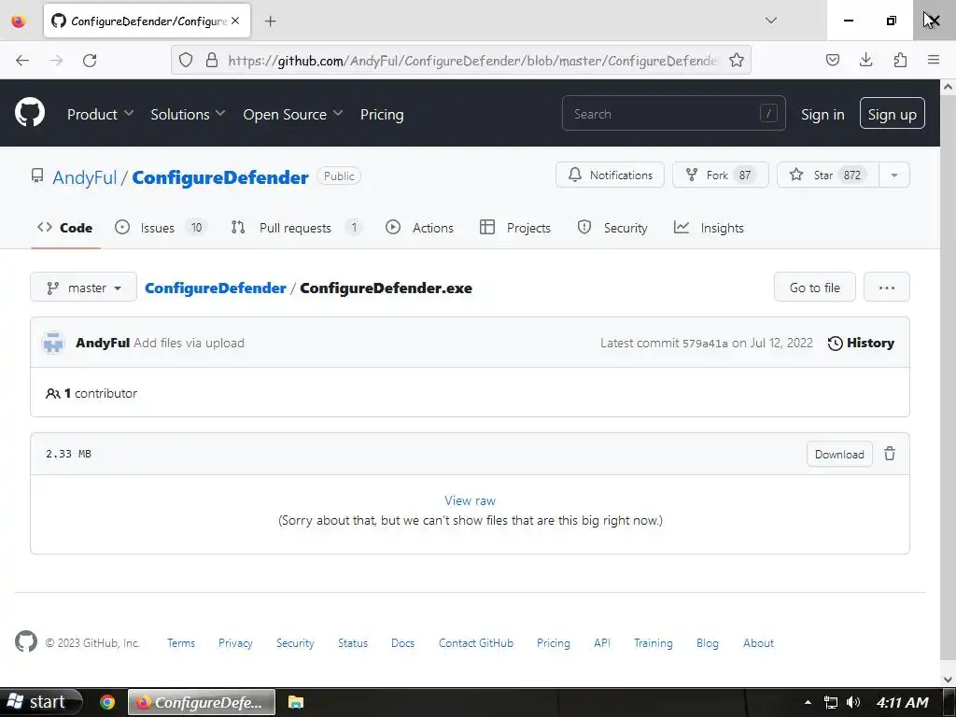Click ConfigureDefender breadcrumb folder link
The image size is (956, 717).
coord(216,288)
